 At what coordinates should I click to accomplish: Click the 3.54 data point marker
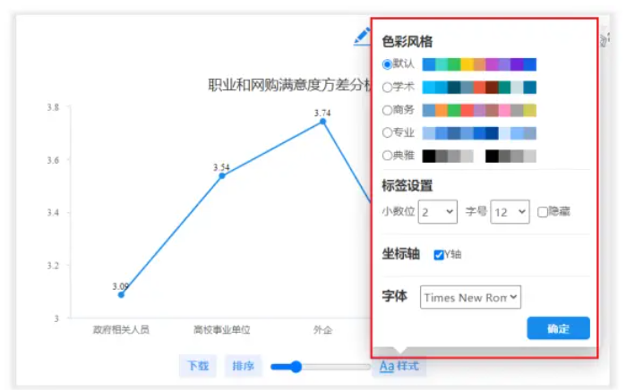click(x=222, y=175)
